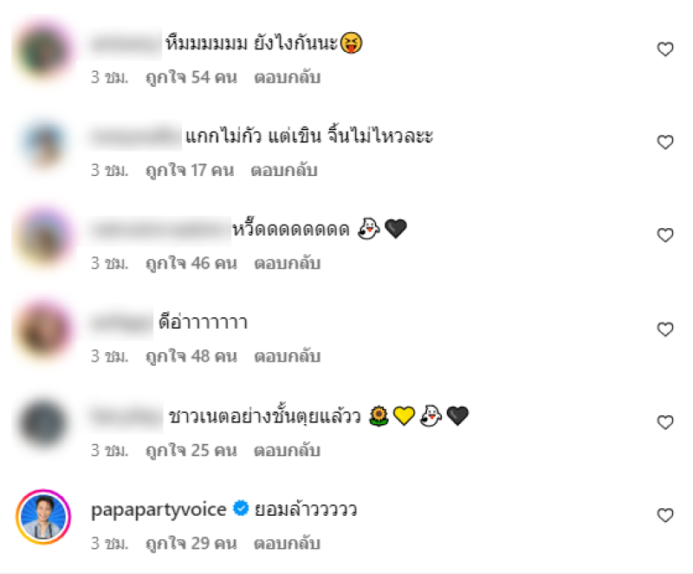Image resolution: width=693 pixels, height=574 pixels.
Task: Like the comment "หืมมมมมม ยังไงกันนะ"
Action: (665, 49)
